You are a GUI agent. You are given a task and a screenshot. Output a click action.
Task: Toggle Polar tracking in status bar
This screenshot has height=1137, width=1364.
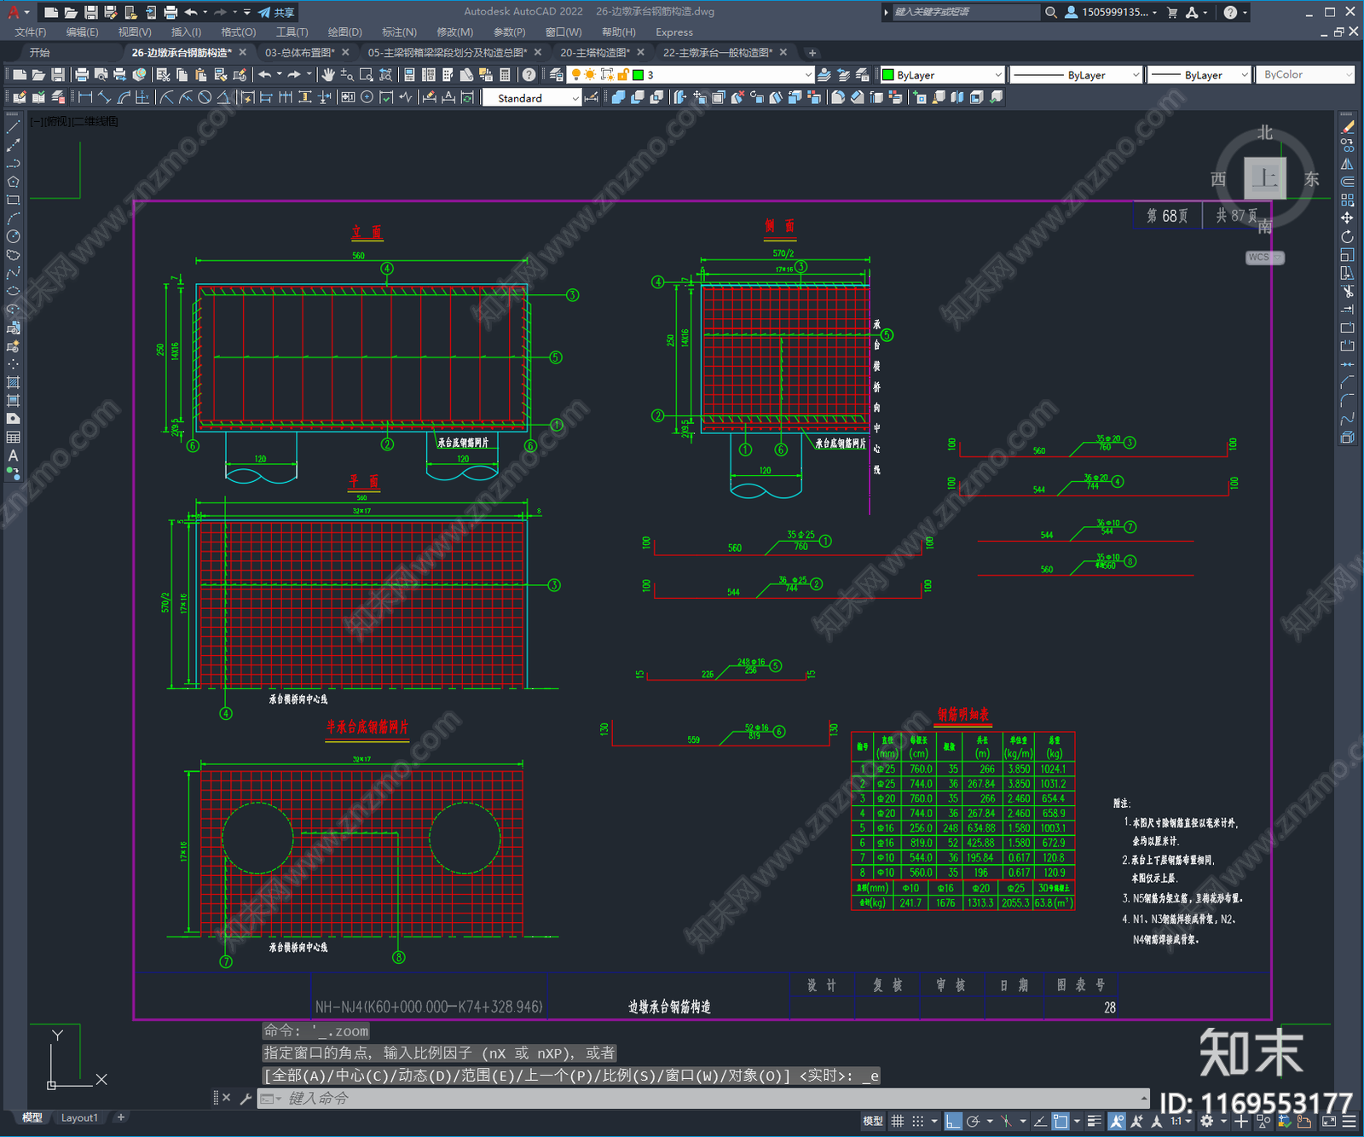point(973,1121)
